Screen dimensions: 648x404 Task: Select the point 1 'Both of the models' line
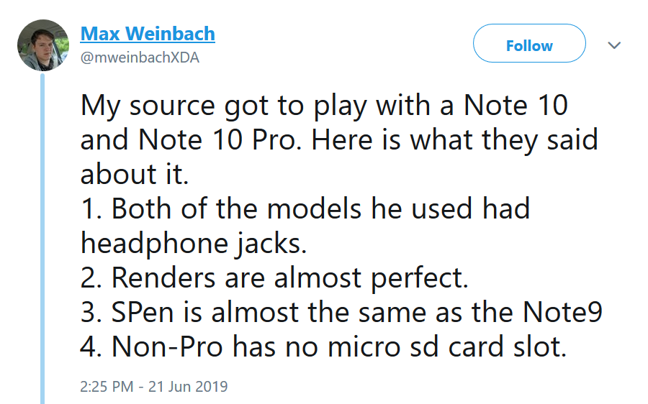[305, 208]
